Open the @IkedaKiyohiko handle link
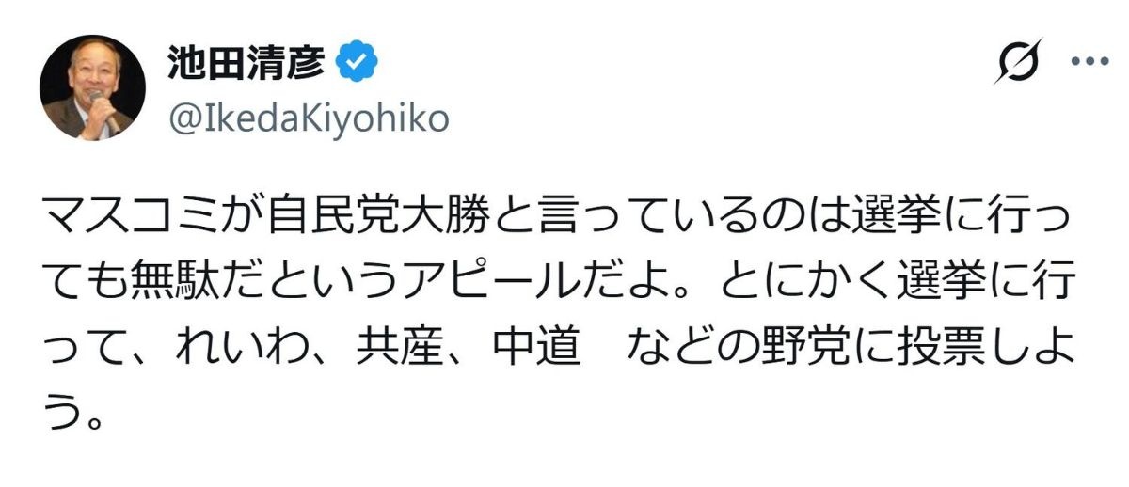The width and height of the screenshot is (1129, 487). click(308, 119)
